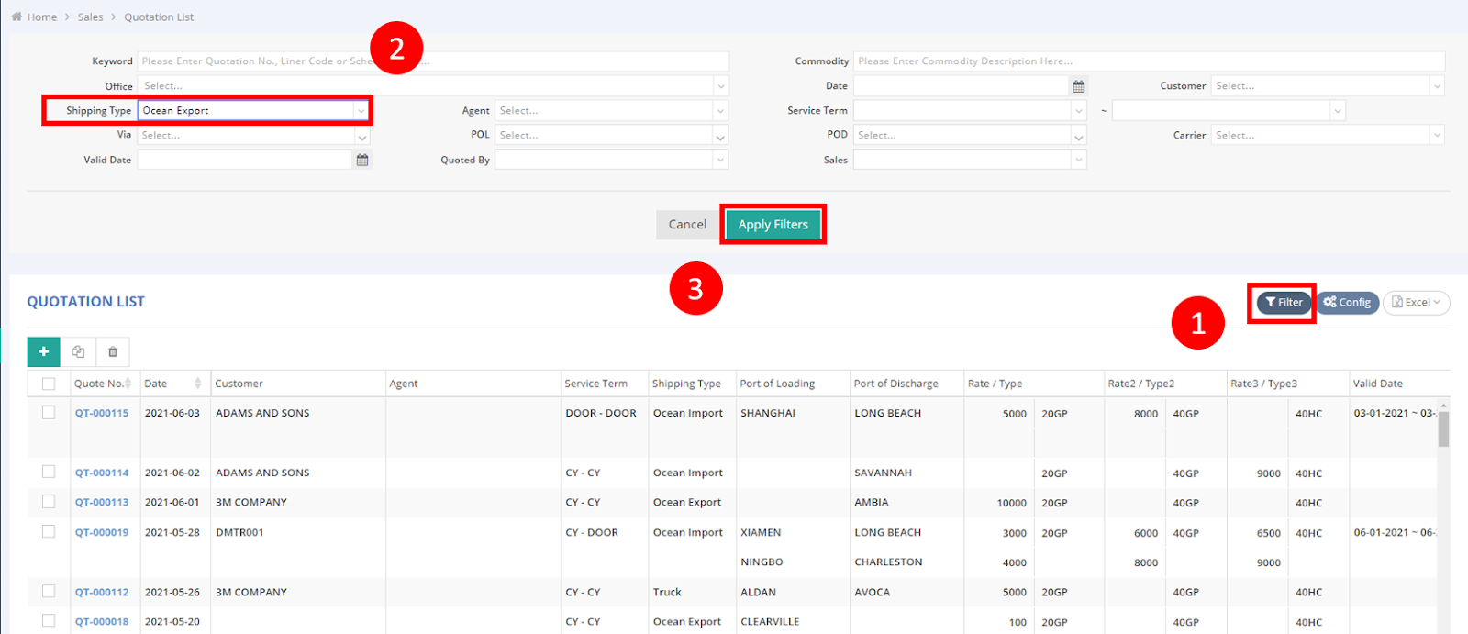The height and width of the screenshot is (634, 1468).
Task: Open the QT-000019 quotation link
Action: point(102,532)
